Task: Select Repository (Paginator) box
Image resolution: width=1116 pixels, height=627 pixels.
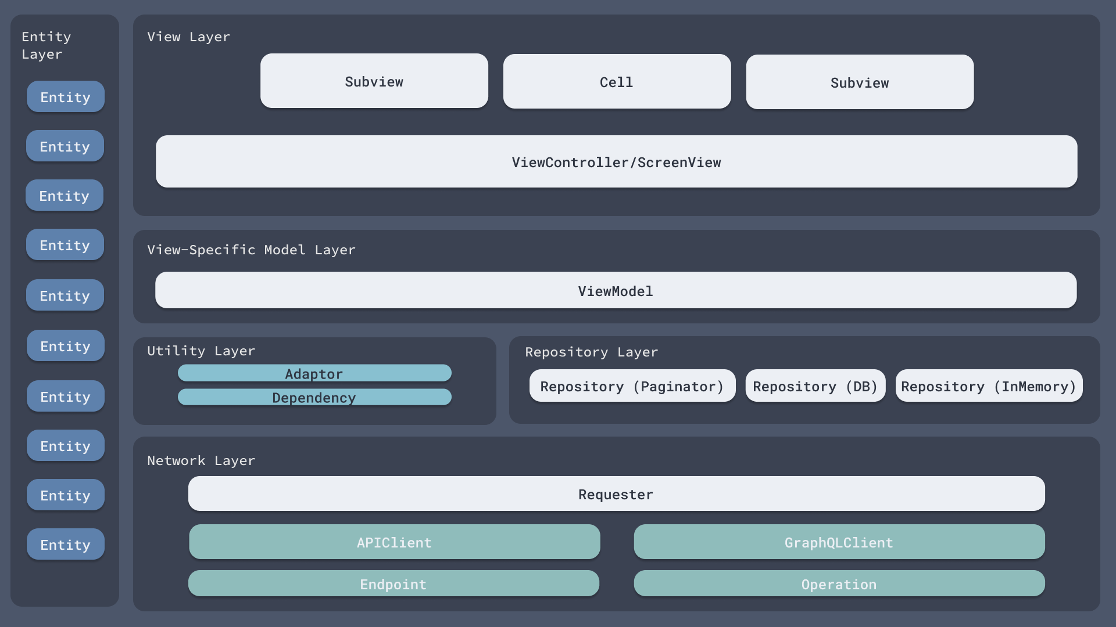Action: click(x=632, y=386)
